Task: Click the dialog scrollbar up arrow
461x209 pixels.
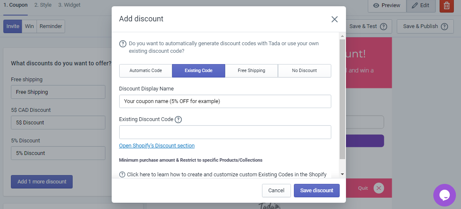Action: coord(342,36)
